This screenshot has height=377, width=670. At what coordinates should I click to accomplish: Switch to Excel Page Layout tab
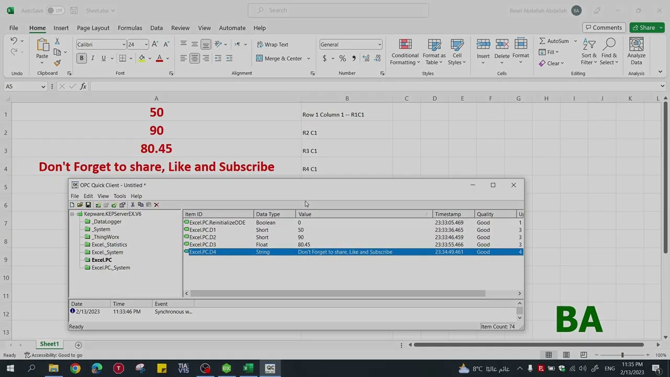(x=93, y=28)
